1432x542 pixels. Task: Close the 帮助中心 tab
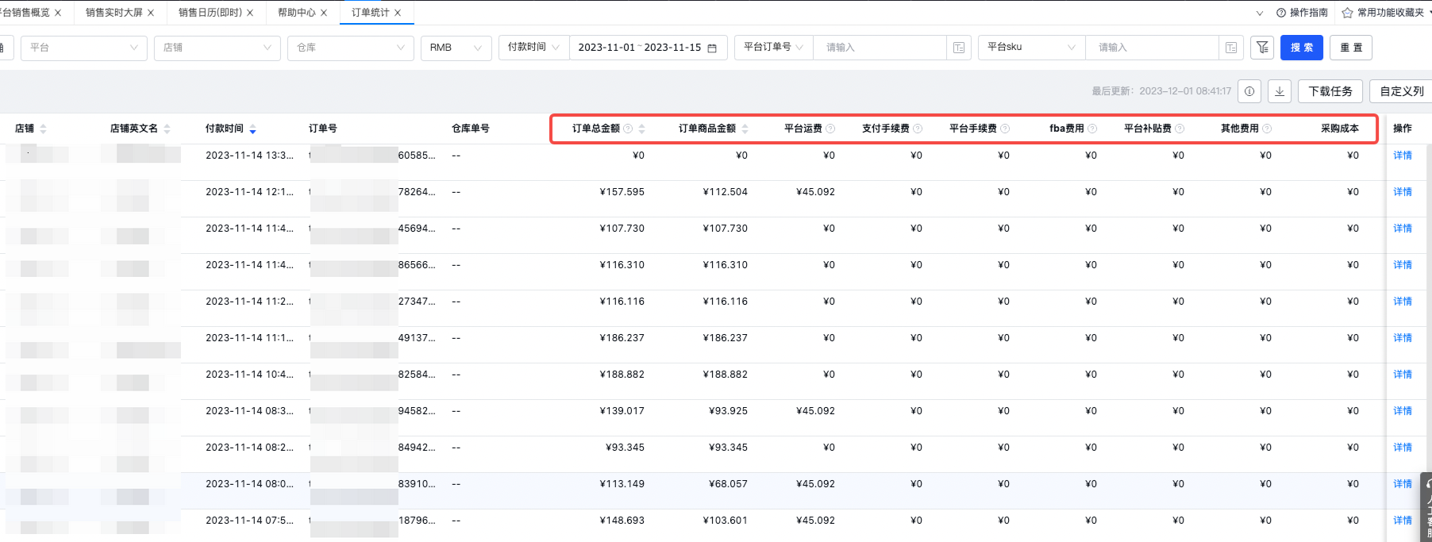[324, 13]
